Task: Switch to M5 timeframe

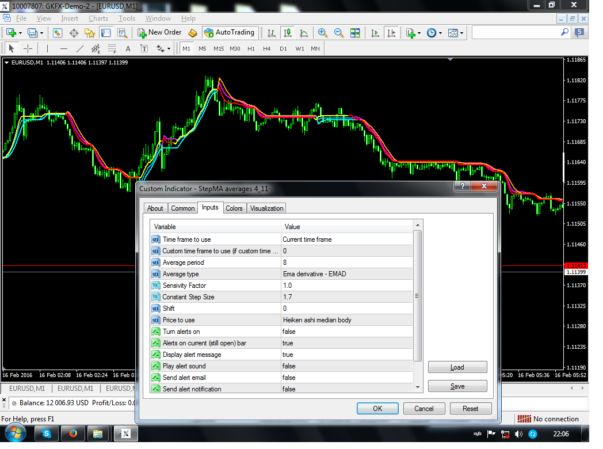Action: coord(203,48)
